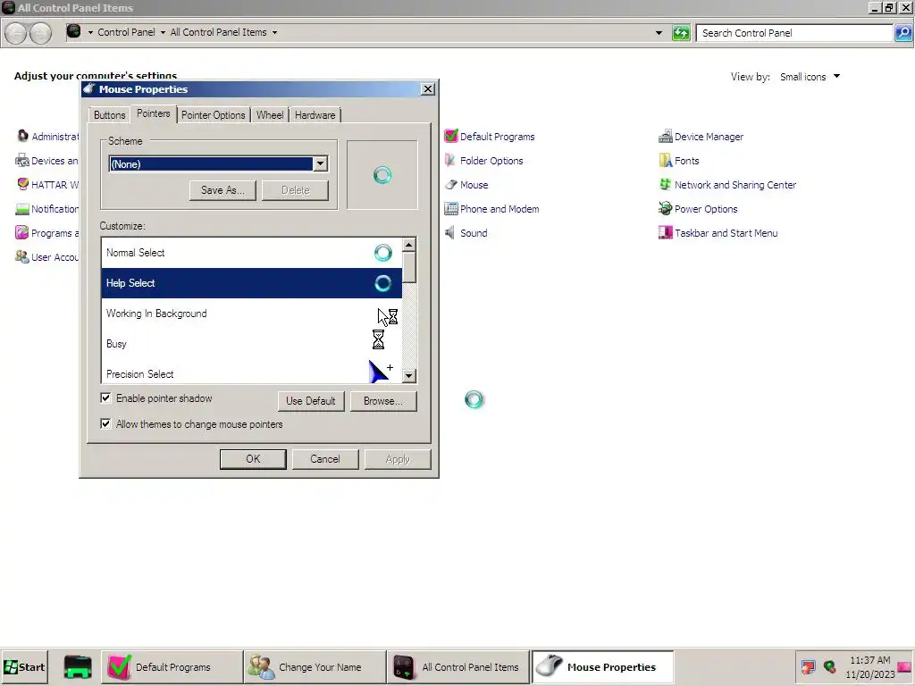Click the flag tray icon in system tray

coord(808,666)
